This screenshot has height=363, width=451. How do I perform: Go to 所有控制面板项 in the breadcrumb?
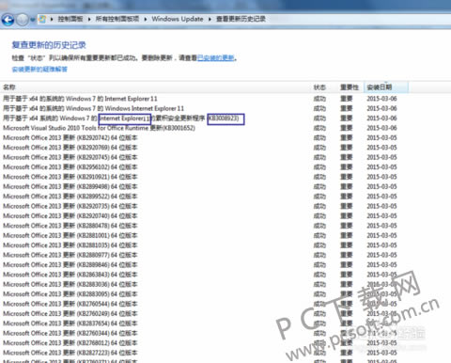click(117, 19)
